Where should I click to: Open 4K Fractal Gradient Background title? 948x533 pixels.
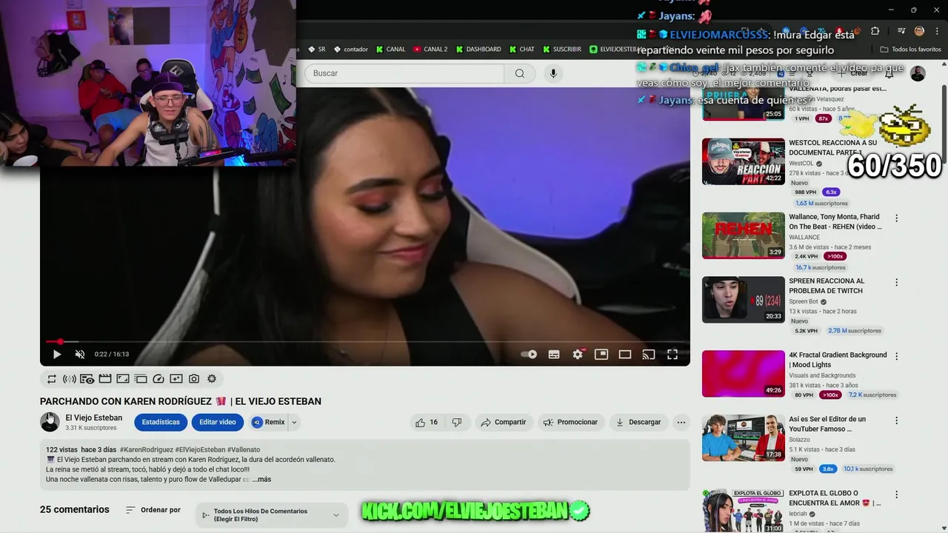tap(838, 360)
